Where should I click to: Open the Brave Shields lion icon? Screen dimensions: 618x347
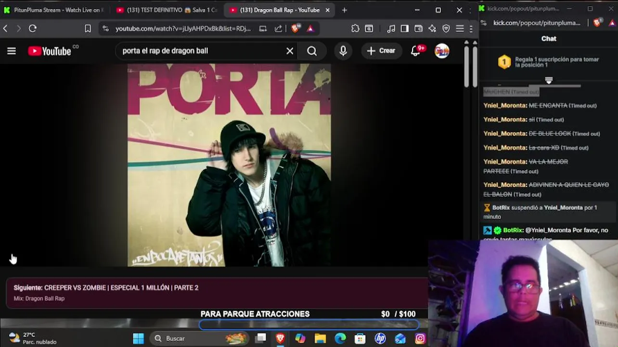[x=295, y=28]
